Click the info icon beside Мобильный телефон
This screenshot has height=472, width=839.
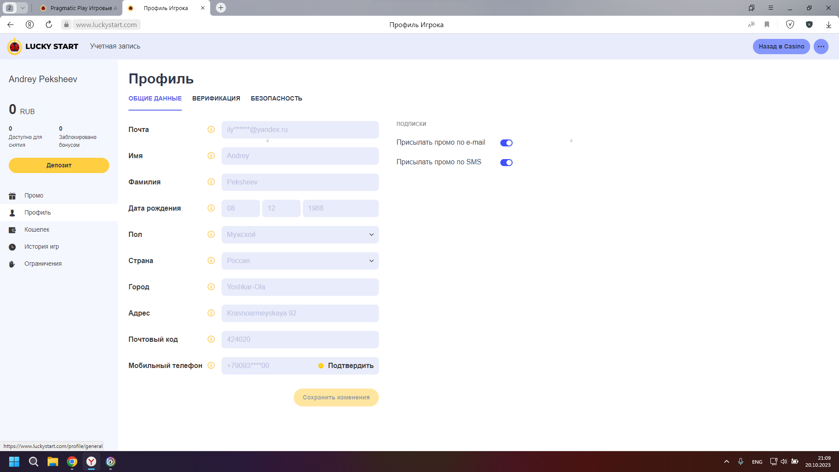[211, 365]
